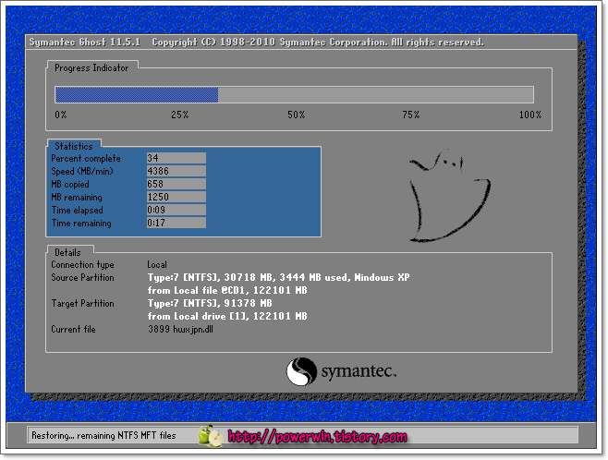Click the Time elapsed value 0:09
This screenshot has height=460, width=608.
[x=176, y=210]
